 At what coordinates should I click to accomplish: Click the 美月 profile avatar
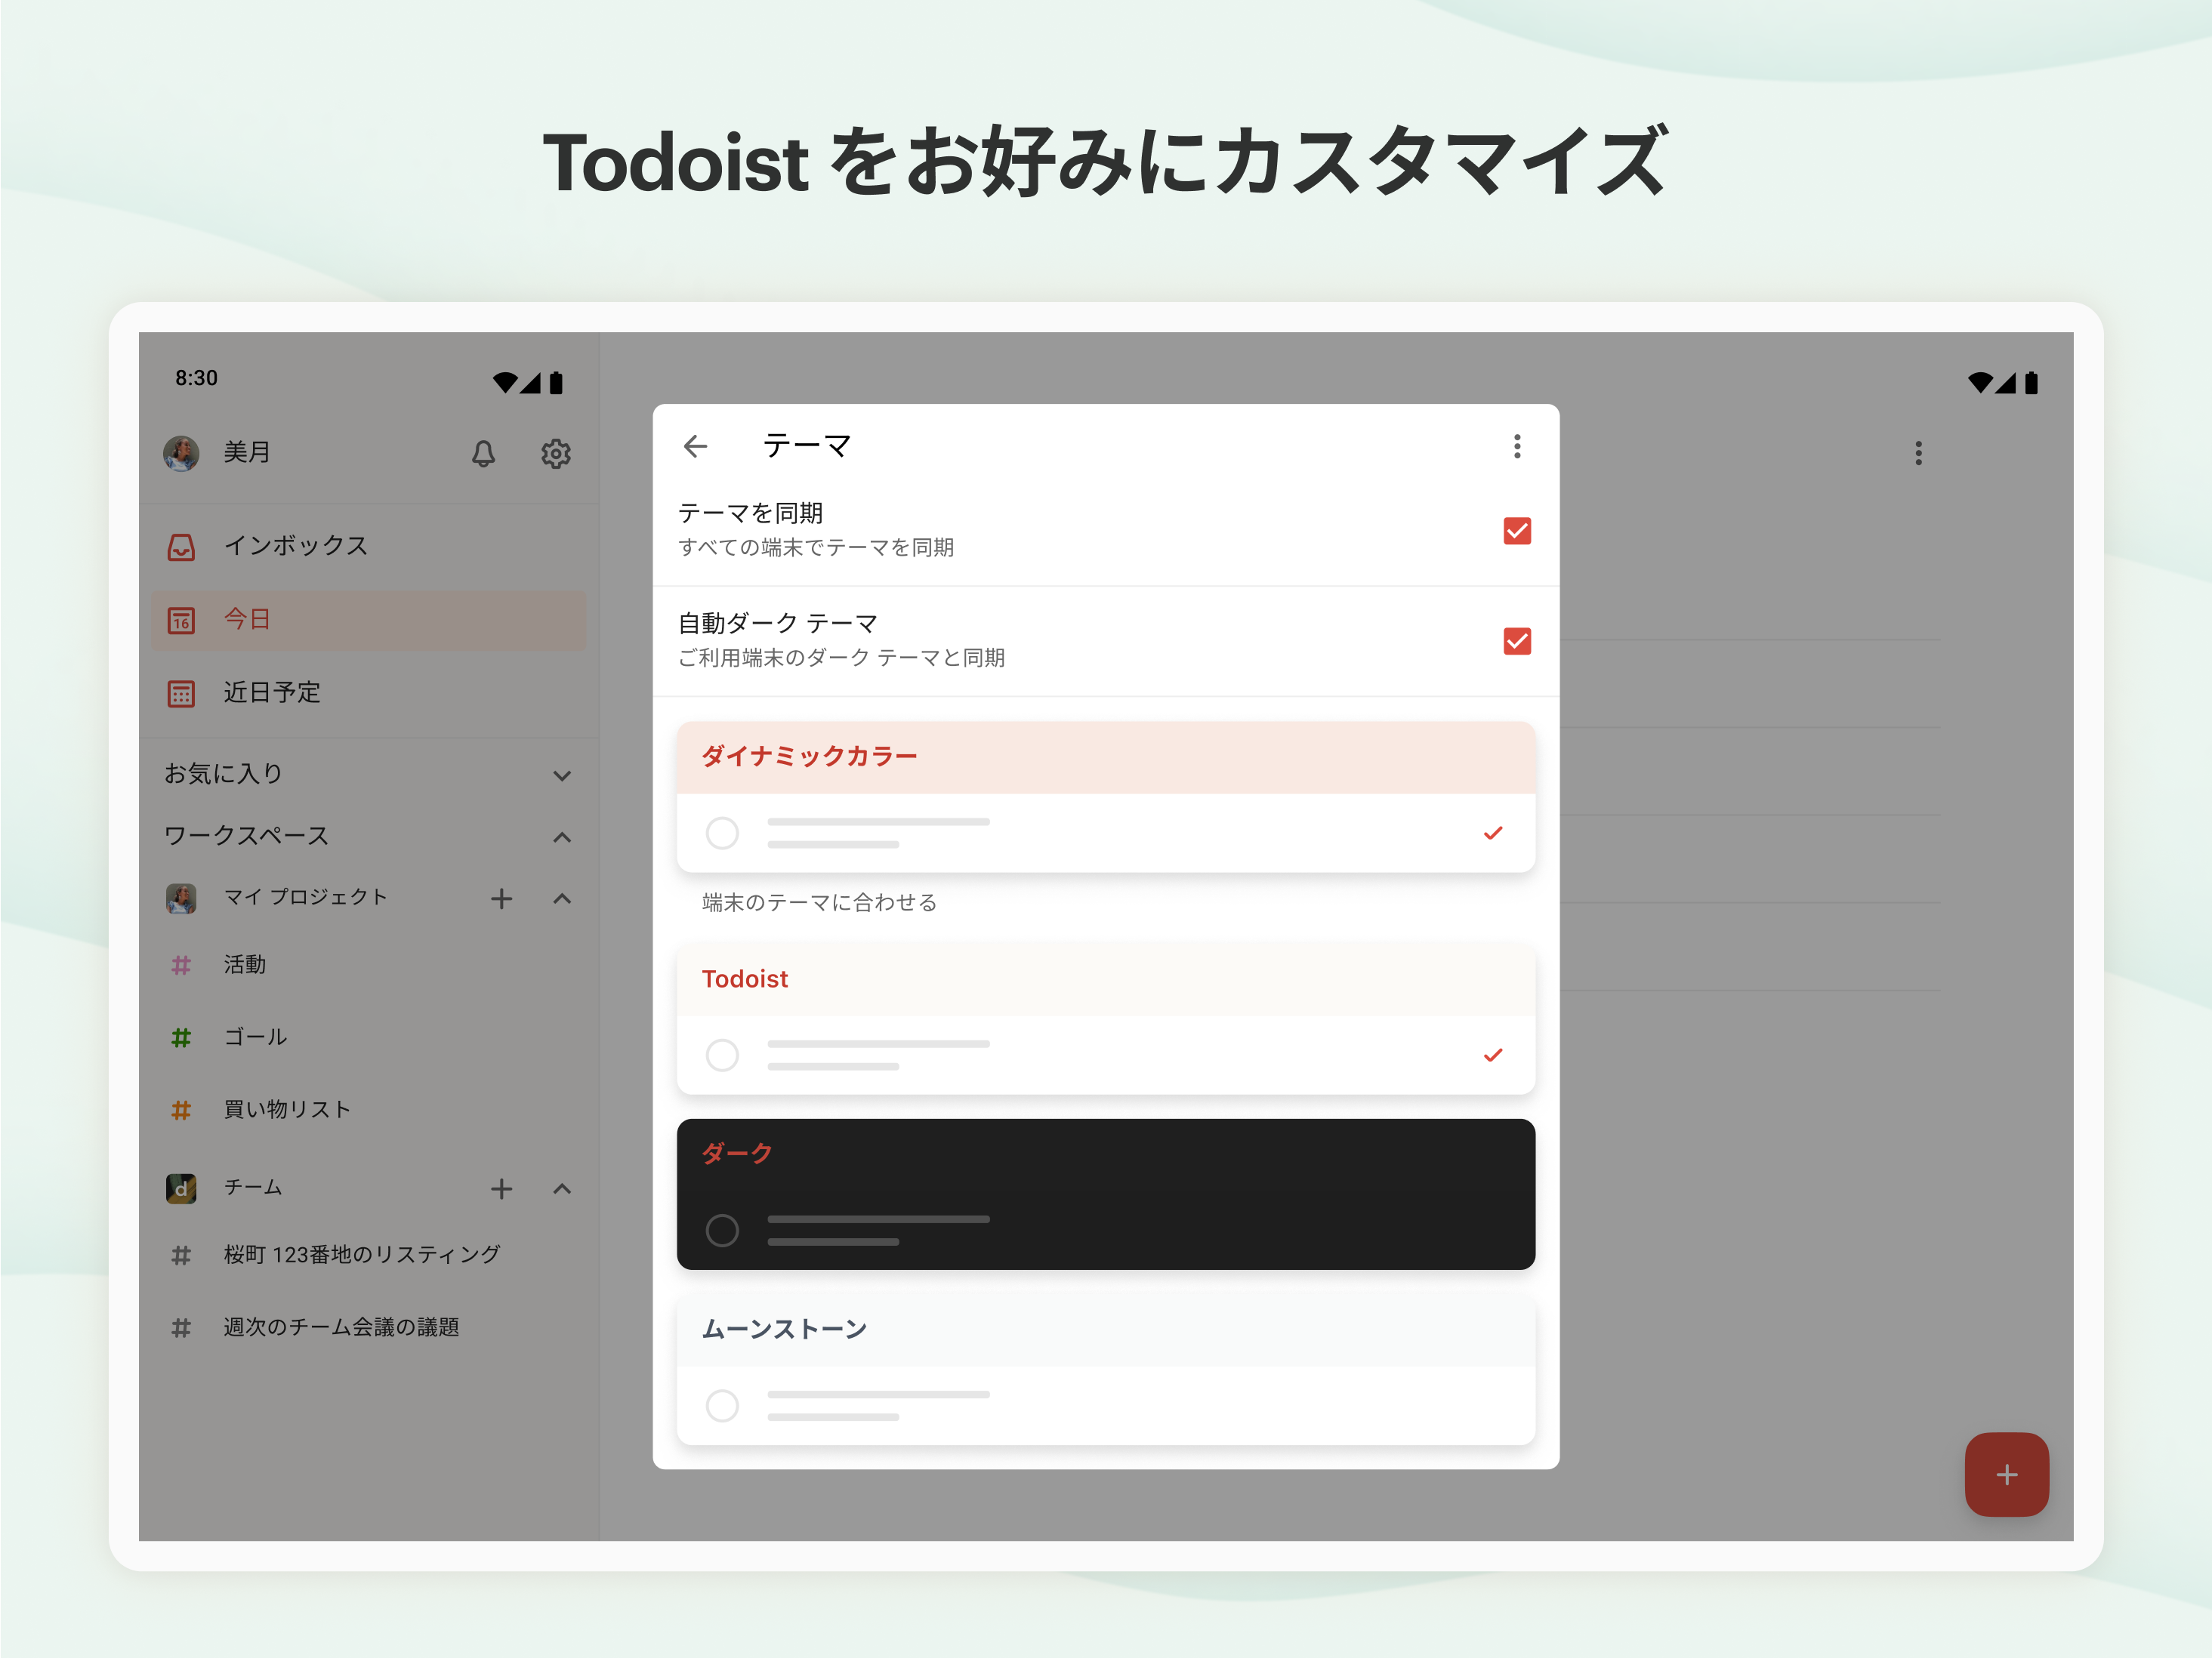click(x=181, y=453)
